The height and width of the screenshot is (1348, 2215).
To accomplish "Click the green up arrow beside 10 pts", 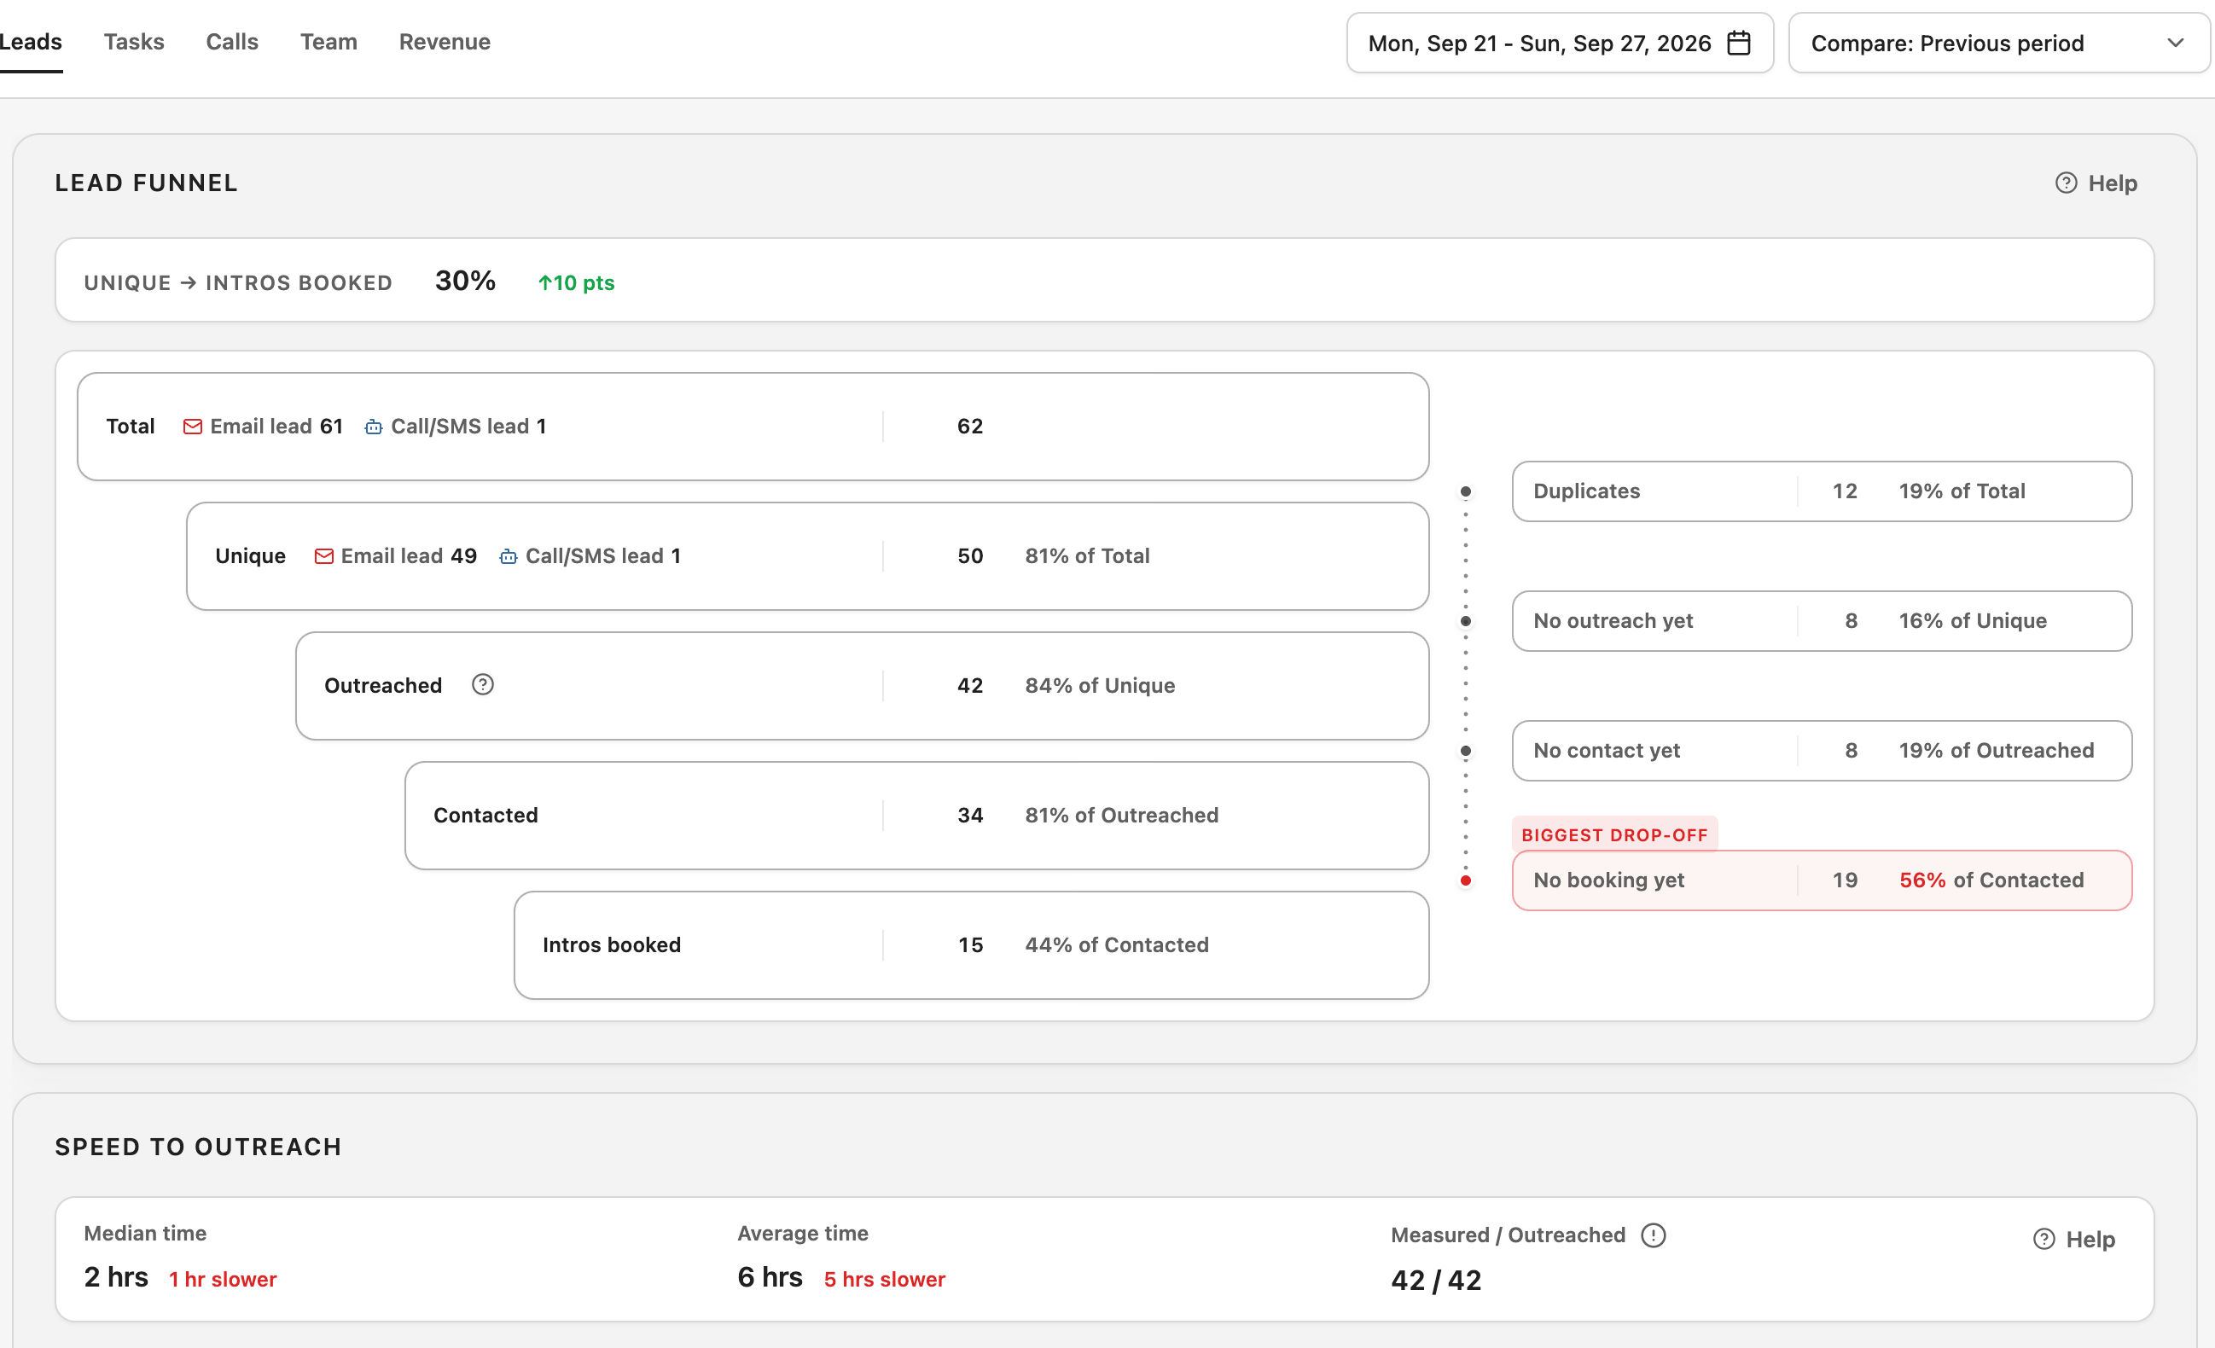I will 544,283.
